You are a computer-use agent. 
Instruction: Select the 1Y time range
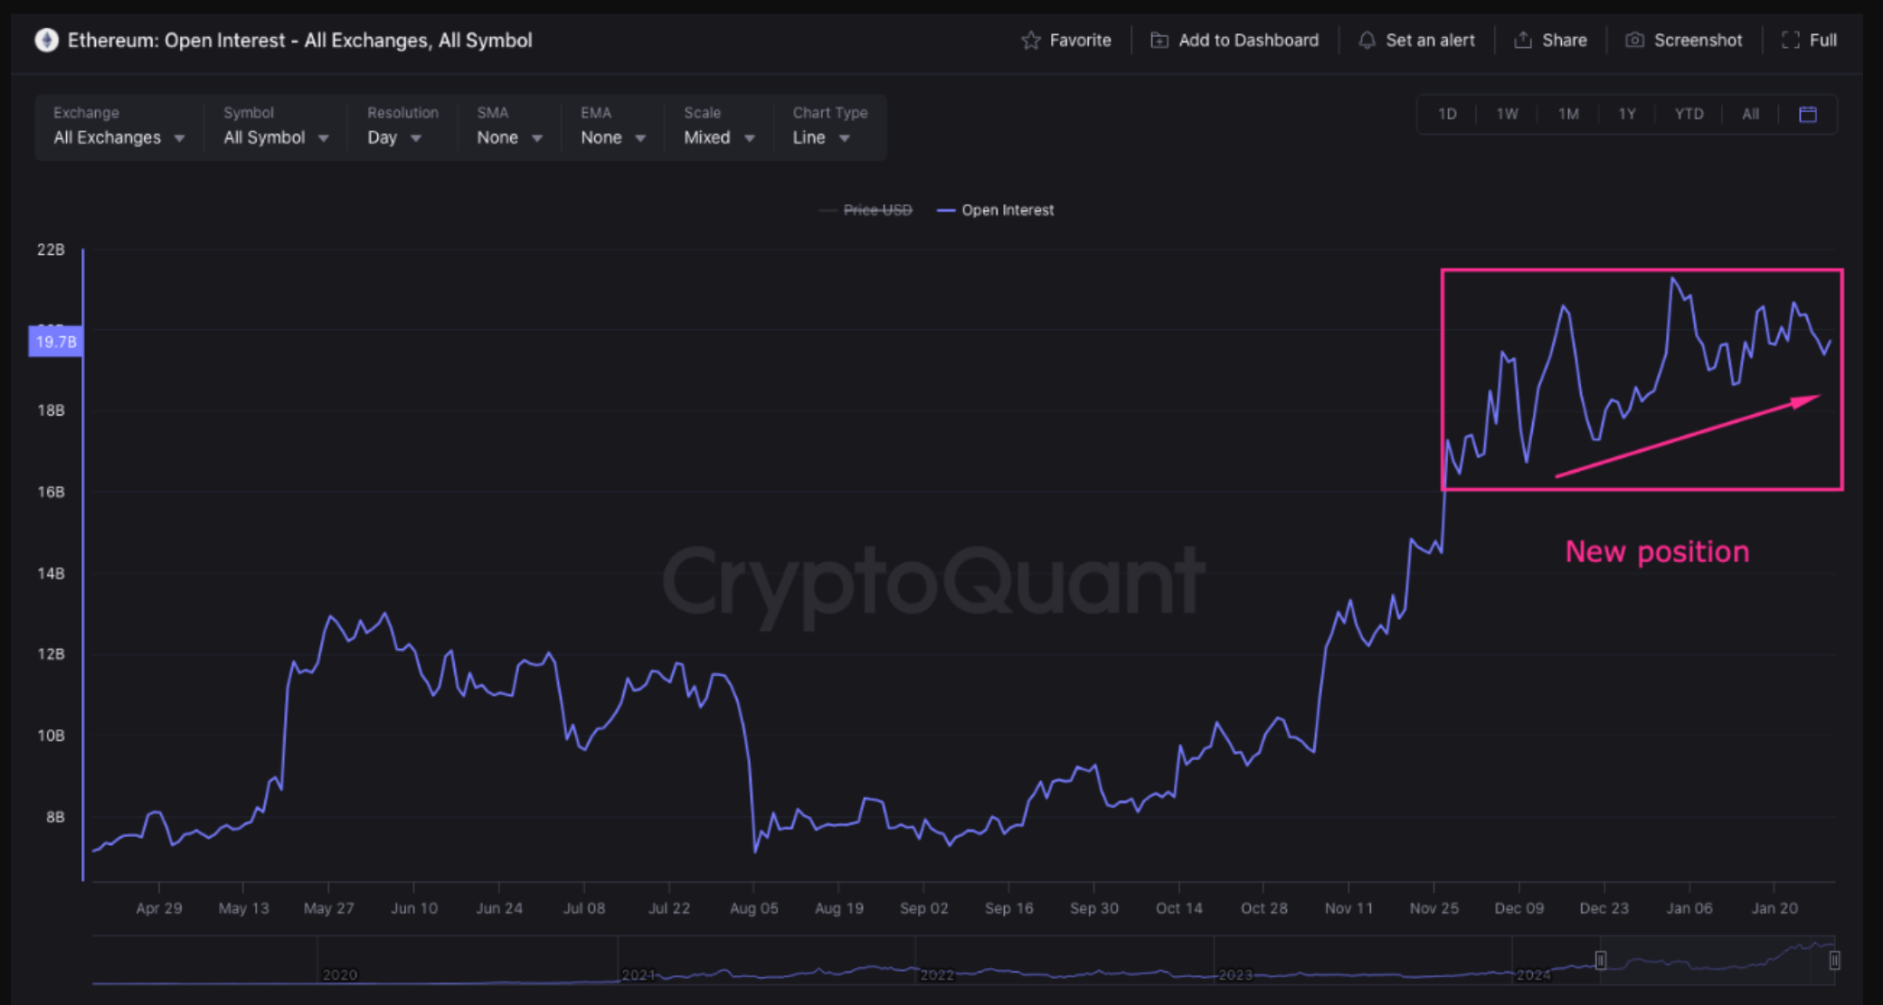tap(1627, 115)
